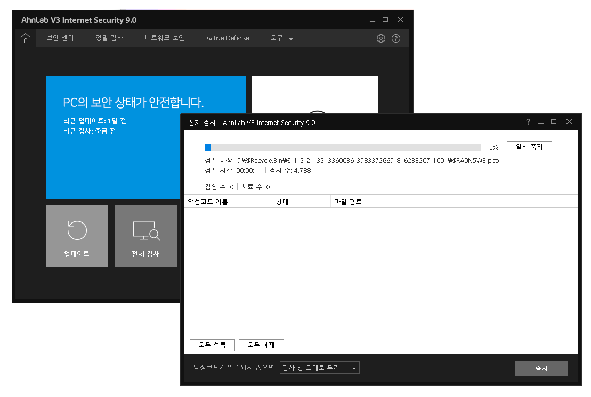
Task: Click the scan progress bar
Action: (343, 147)
